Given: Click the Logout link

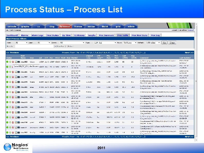Looking at the screenshot, I should point(191,30).
